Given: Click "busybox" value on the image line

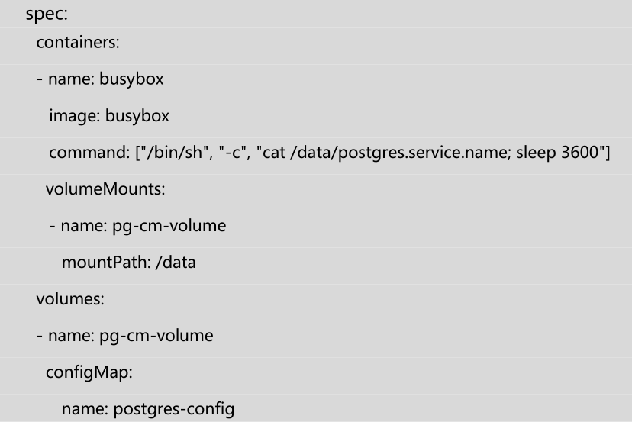Looking at the screenshot, I should click(137, 116).
